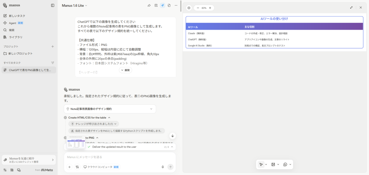Click the AIツールの使い分け table title

click(274, 19)
